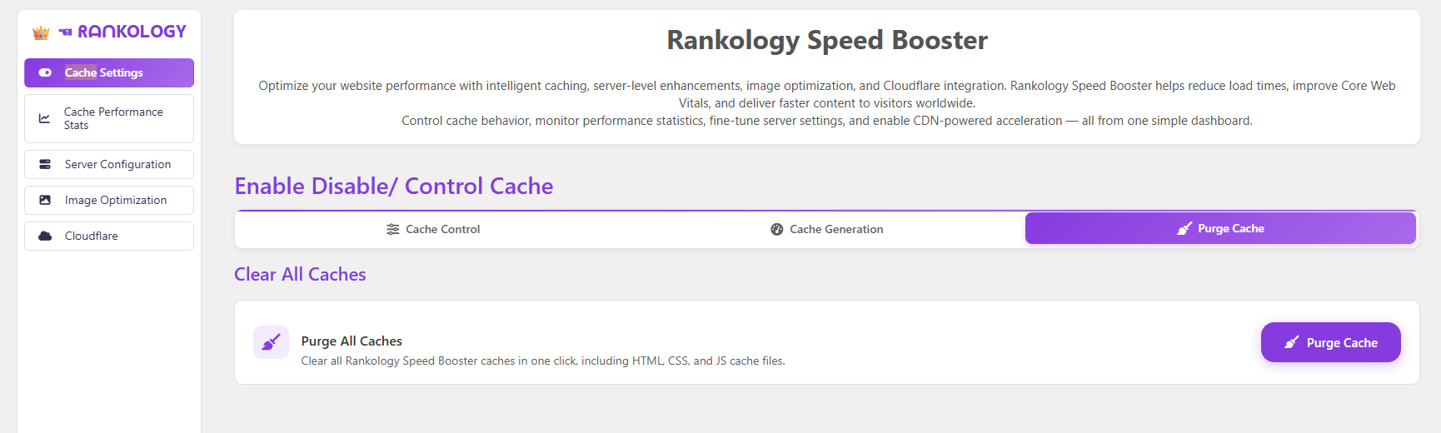Switch to the Cache Generation tab

[836, 230]
